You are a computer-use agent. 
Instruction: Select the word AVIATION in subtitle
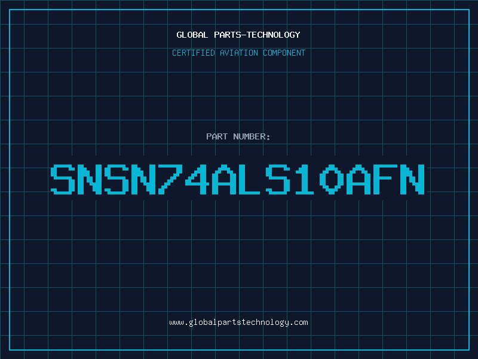click(x=239, y=53)
